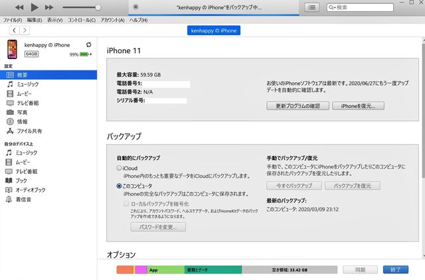Click the 64GB capacity badge

[x=31, y=54]
